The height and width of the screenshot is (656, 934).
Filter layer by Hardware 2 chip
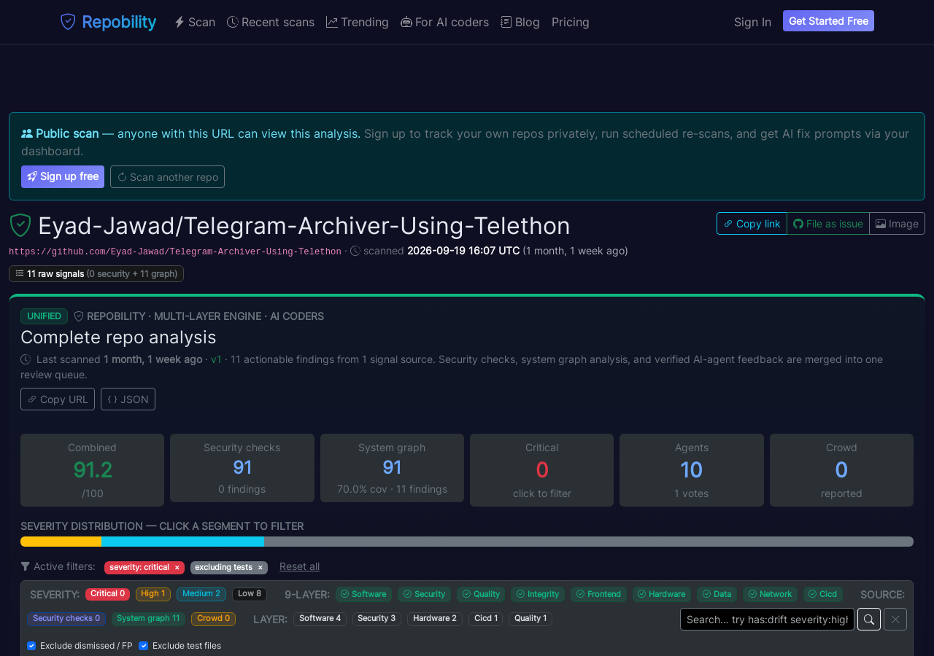[435, 619]
